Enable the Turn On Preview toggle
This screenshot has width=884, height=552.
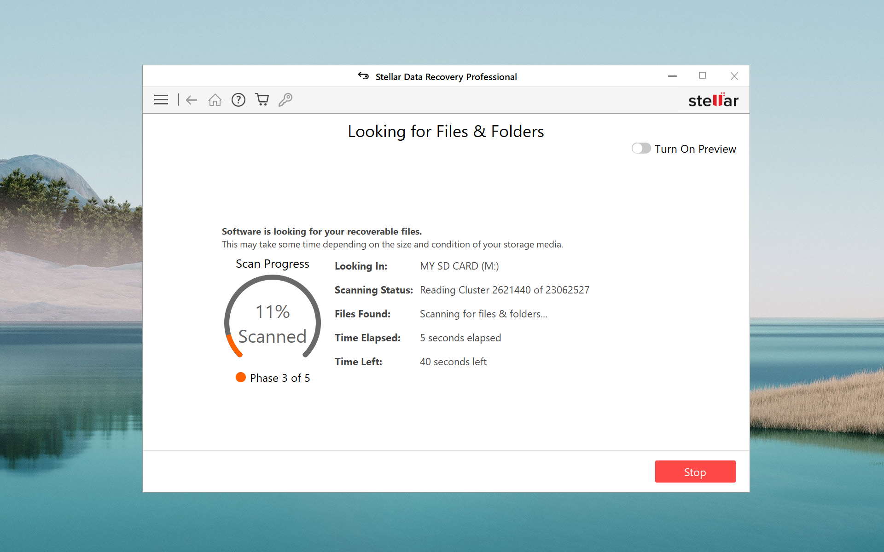(641, 148)
